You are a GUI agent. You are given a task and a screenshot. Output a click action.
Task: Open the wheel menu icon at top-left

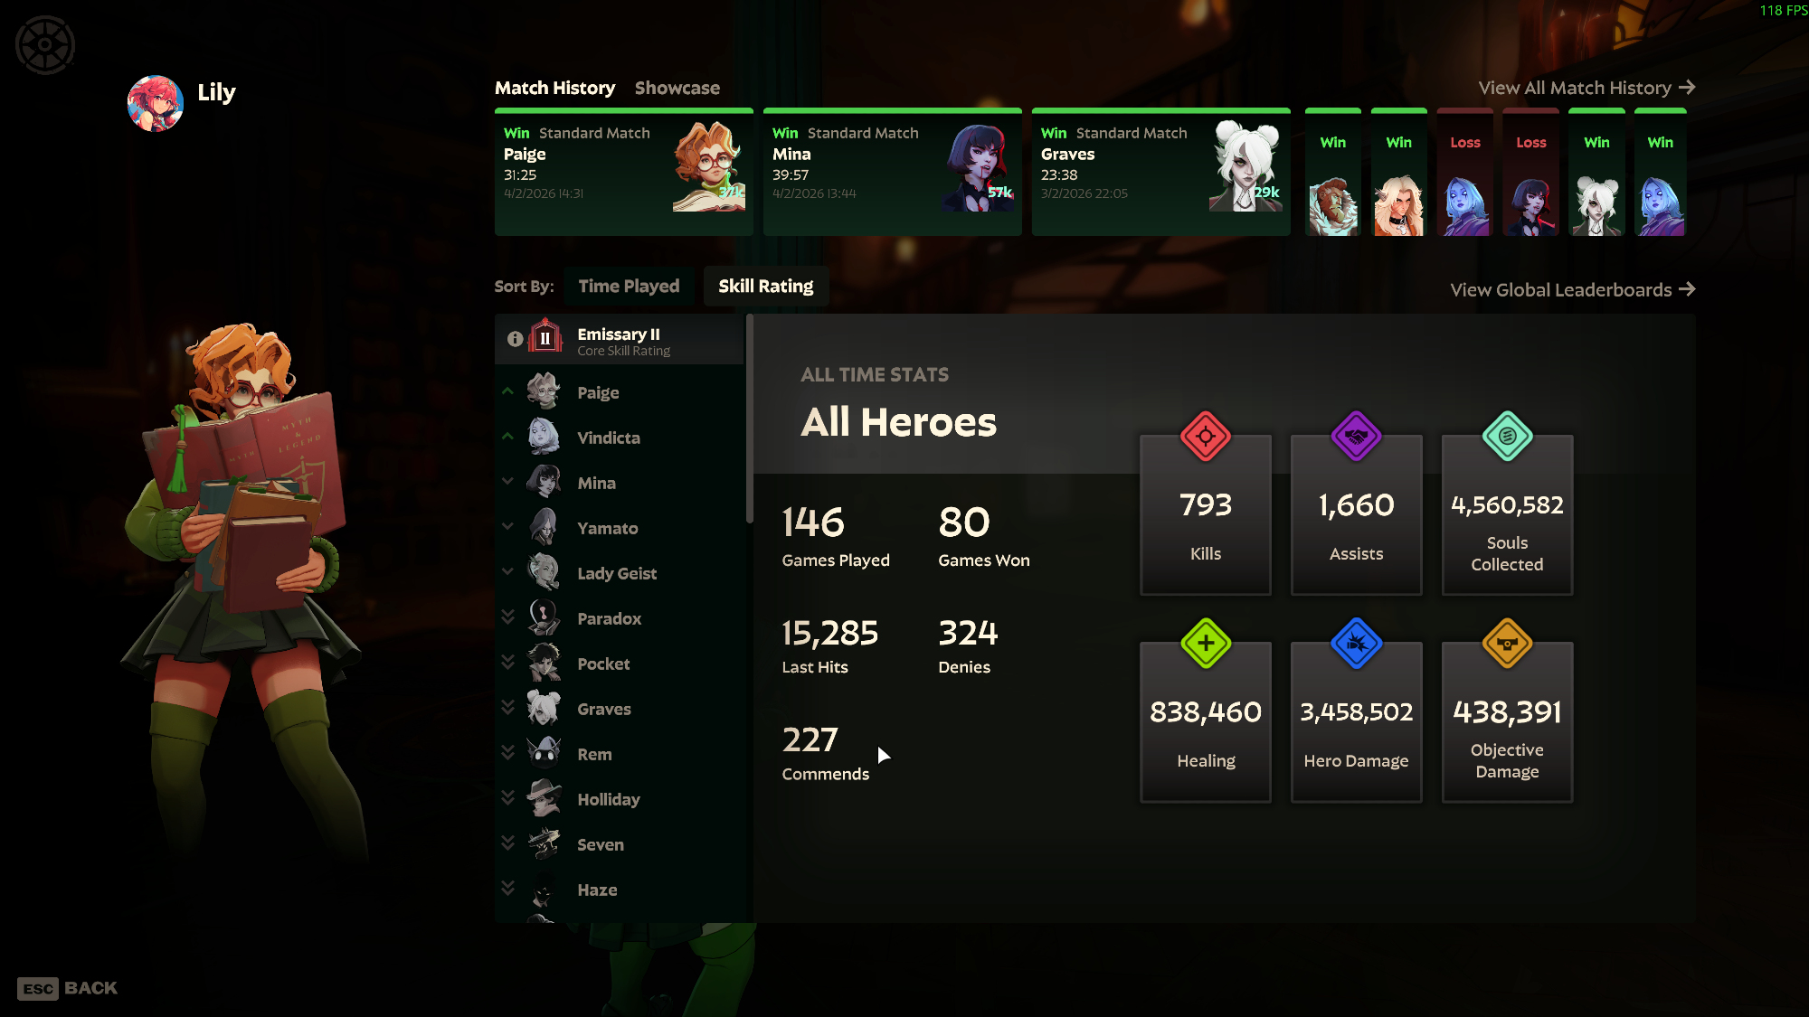44,44
